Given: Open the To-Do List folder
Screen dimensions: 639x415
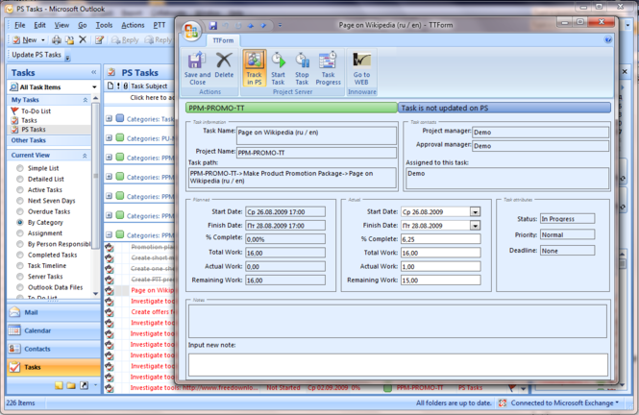Looking at the screenshot, I should point(36,110).
